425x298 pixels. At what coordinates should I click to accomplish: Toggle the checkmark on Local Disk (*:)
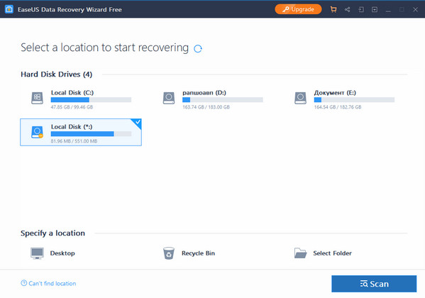tap(138, 122)
